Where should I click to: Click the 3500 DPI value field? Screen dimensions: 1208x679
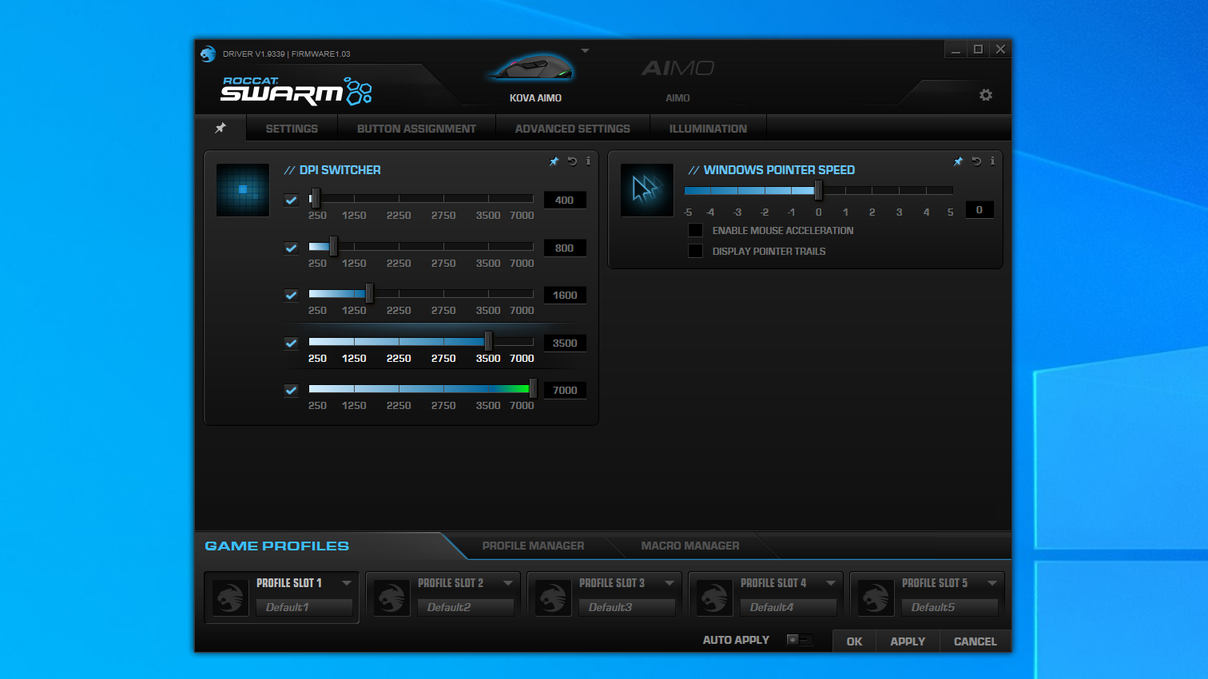(565, 343)
